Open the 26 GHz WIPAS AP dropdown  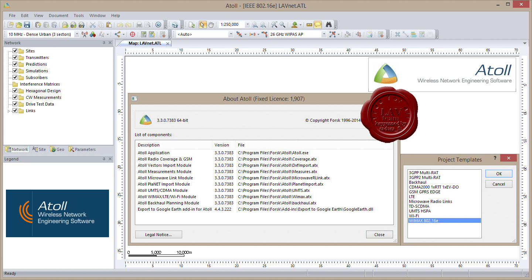324,34
